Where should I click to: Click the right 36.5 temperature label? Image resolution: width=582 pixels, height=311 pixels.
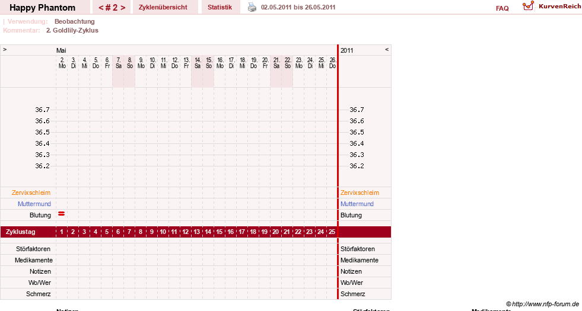357,132
